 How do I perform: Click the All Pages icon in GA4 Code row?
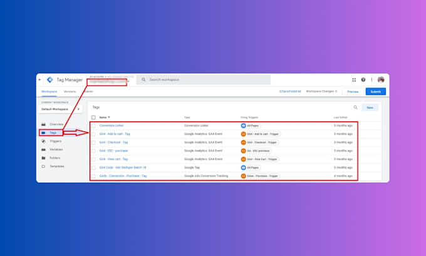[244, 168]
